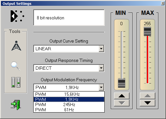This screenshot has width=166, height=119.
Task: Click the MAX slider handle
Action: [147, 31]
